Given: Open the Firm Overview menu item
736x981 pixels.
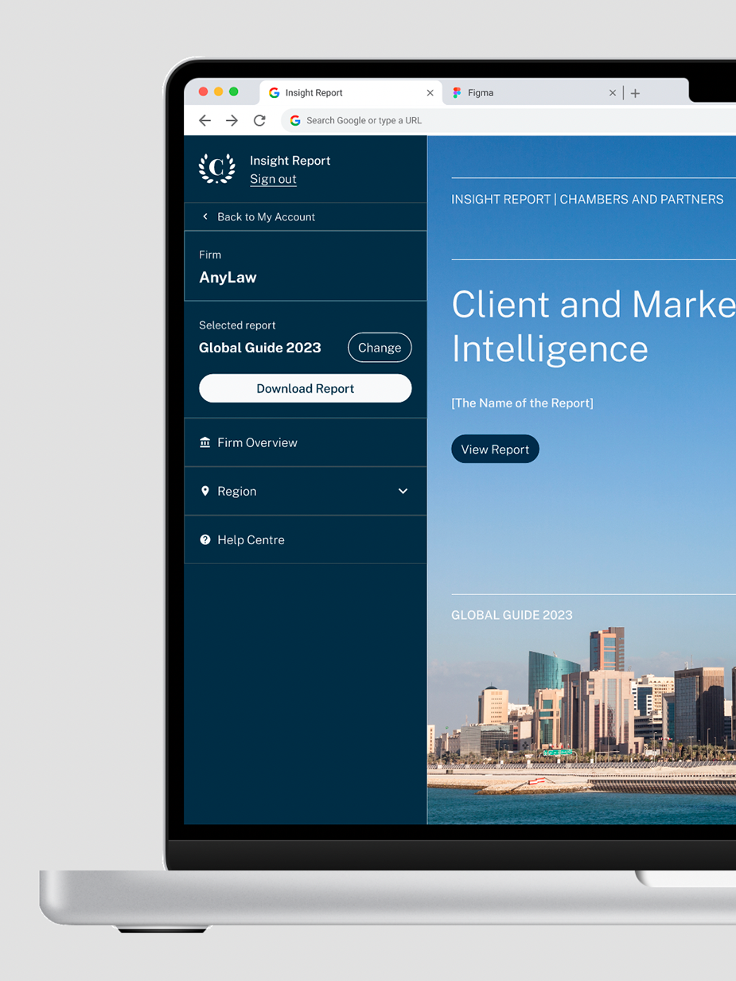Looking at the screenshot, I should [306, 442].
